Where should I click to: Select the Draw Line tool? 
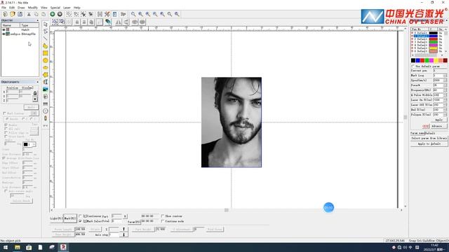(45, 38)
